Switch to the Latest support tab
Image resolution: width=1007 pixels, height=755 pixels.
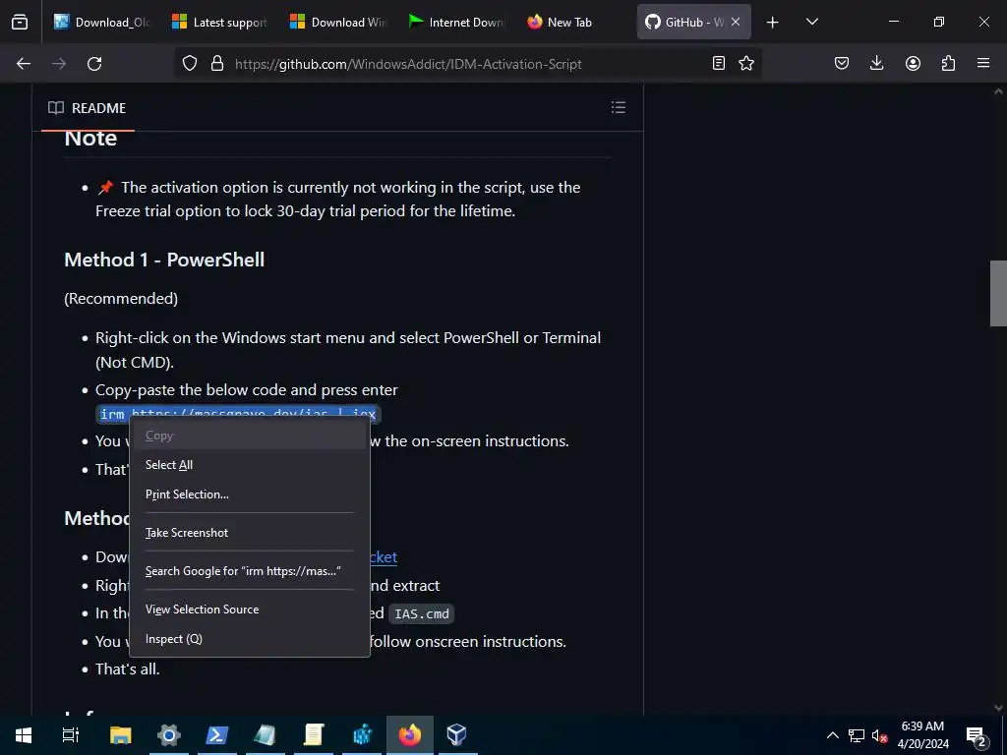coord(219,22)
